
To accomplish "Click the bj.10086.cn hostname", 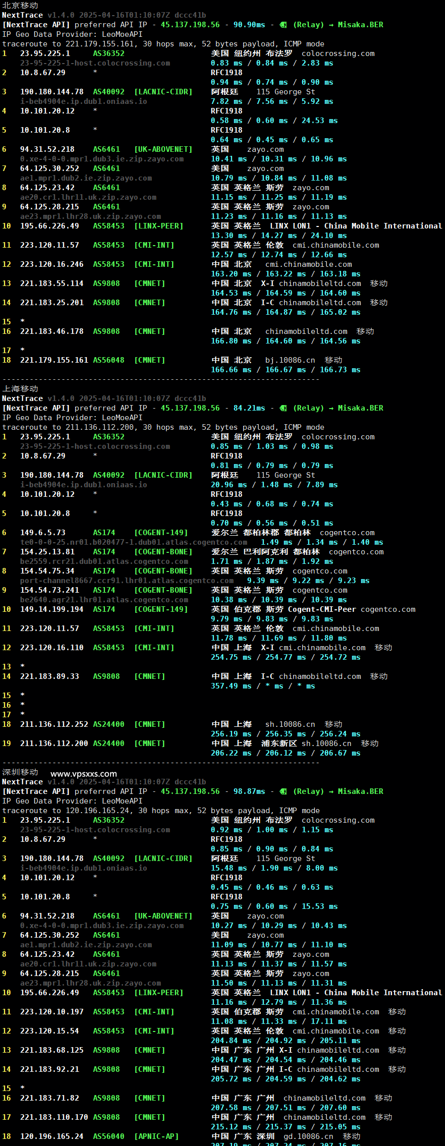I will coord(290,360).
